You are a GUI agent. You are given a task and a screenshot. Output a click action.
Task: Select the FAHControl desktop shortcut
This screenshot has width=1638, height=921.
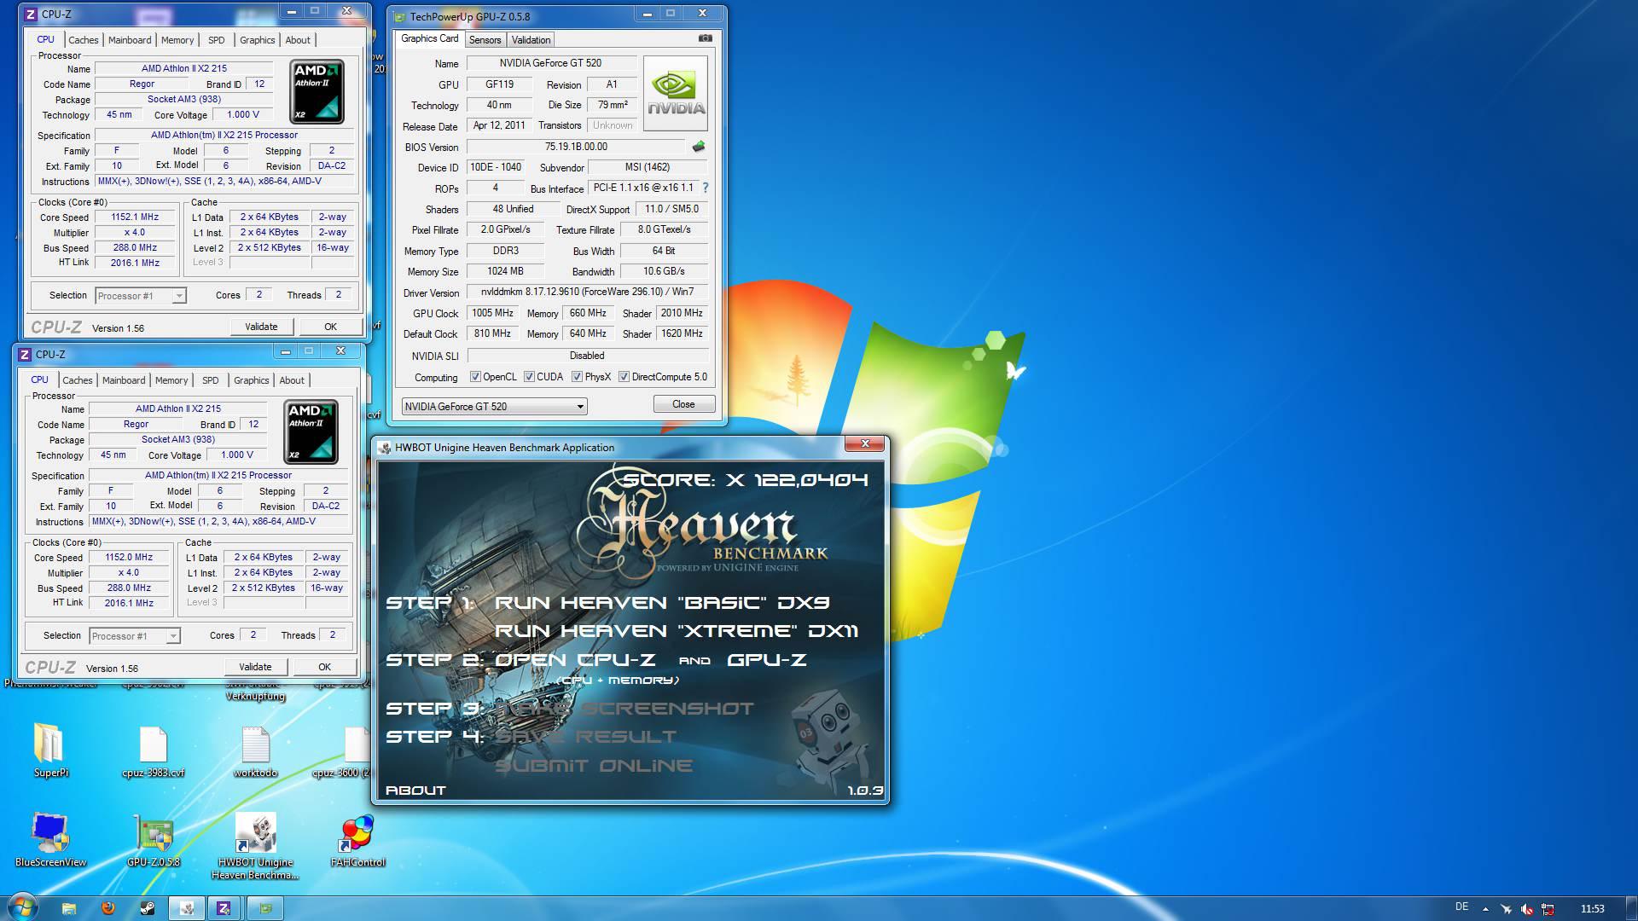357,840
